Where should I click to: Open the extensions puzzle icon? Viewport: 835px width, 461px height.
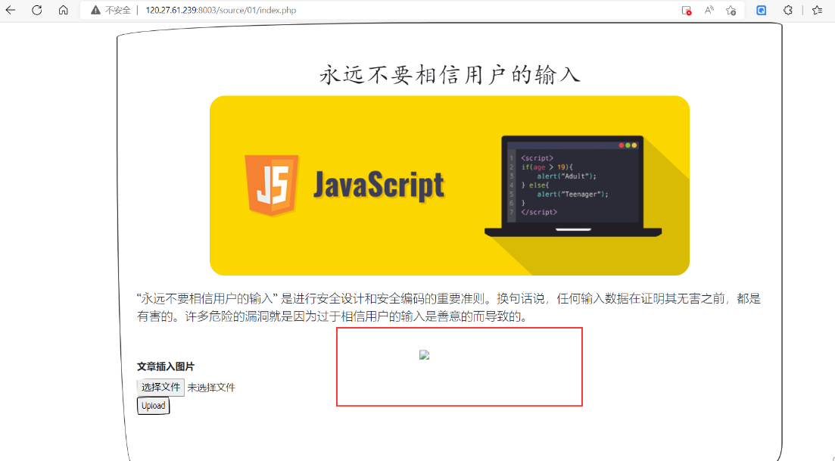(x=787, y=10)
